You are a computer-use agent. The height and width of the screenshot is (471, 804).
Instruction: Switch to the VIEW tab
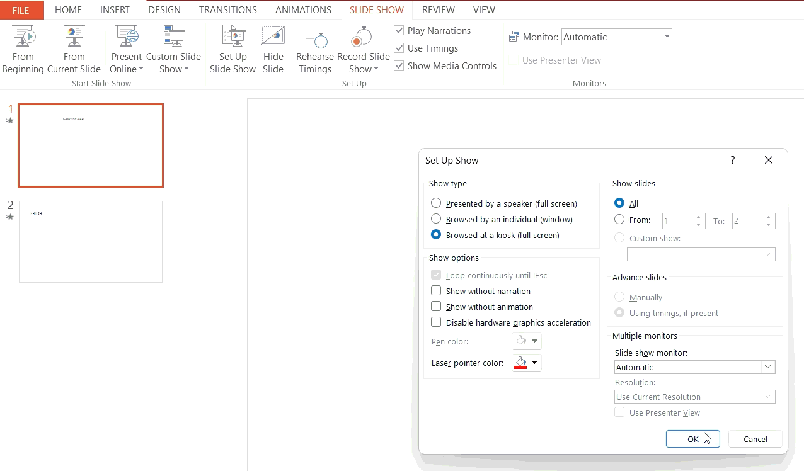(484, 10)
